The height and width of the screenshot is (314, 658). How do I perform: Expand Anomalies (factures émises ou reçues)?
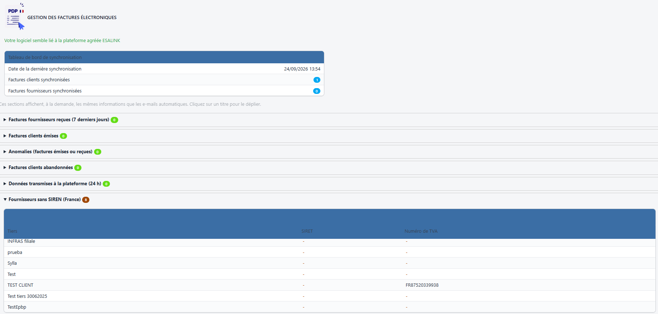[x=50, y=152]
